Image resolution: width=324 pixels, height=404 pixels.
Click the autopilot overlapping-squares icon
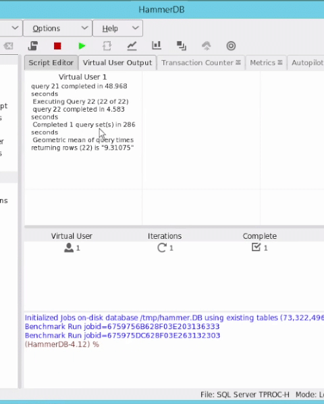[x=182, y=46]
